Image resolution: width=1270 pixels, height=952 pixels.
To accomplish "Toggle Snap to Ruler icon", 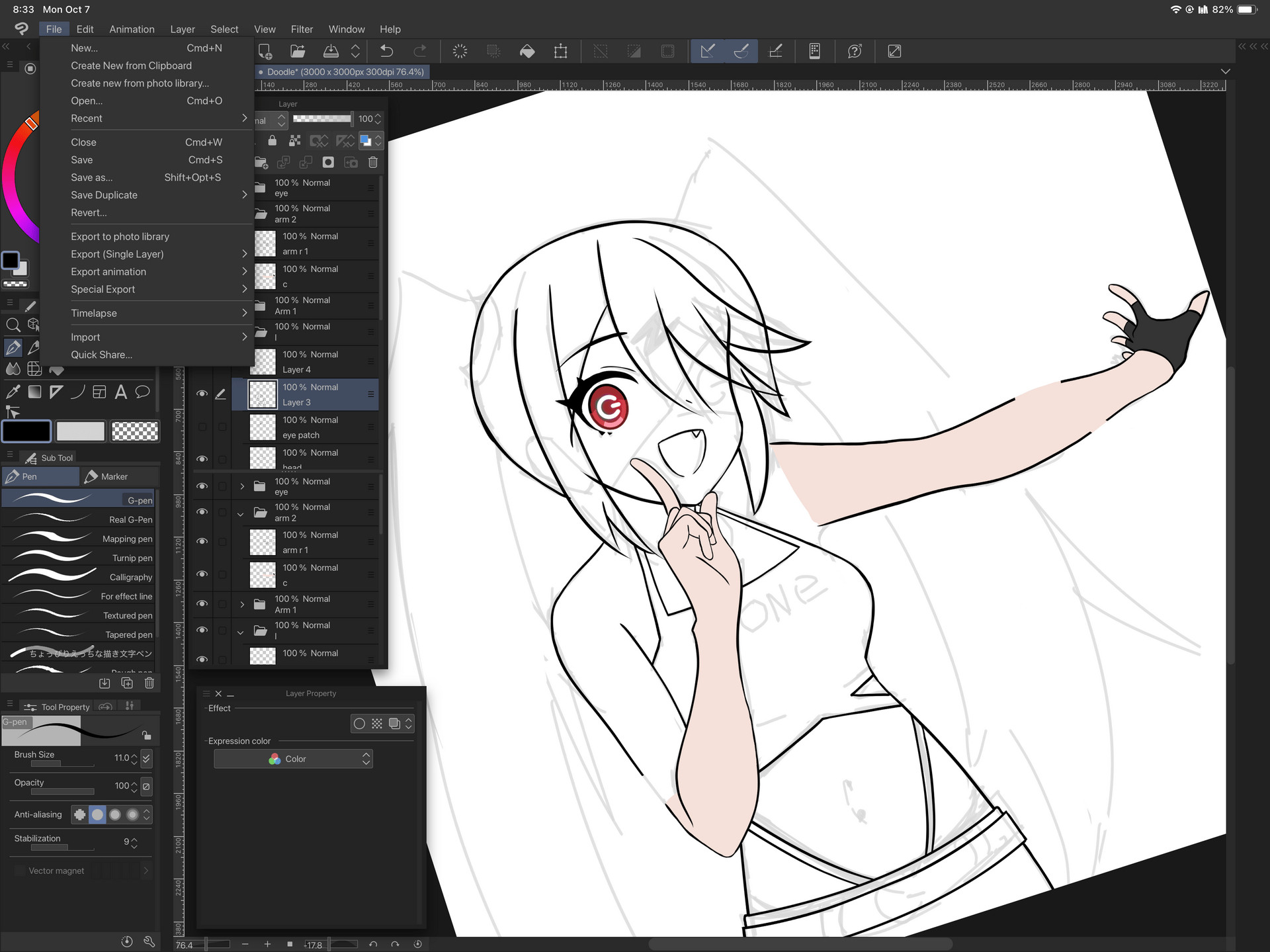I will (708, 51).
